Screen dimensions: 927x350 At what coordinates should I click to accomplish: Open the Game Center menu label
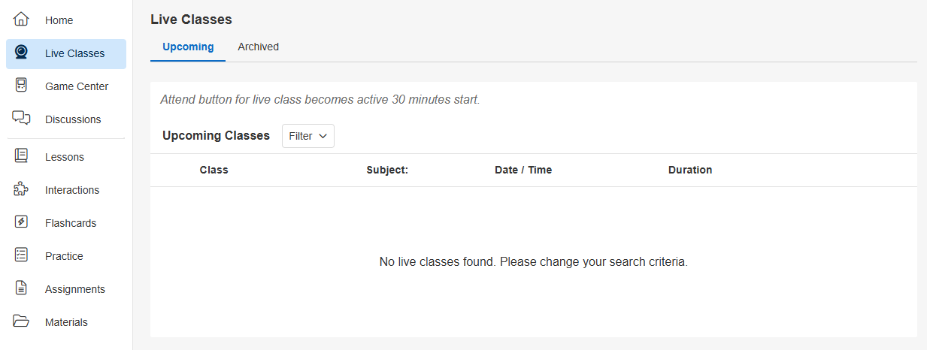(x=77, y=86)
